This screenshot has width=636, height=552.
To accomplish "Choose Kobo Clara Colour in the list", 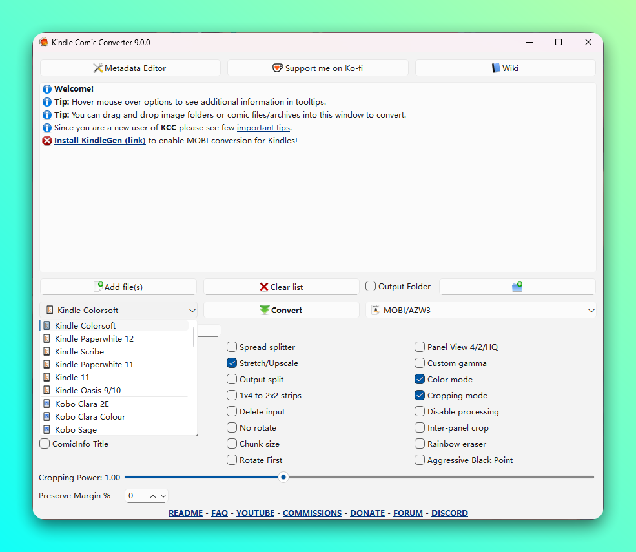I will [90, 417].
